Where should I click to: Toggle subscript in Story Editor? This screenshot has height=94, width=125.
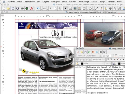pyautogui.click(x=114, y=59)
